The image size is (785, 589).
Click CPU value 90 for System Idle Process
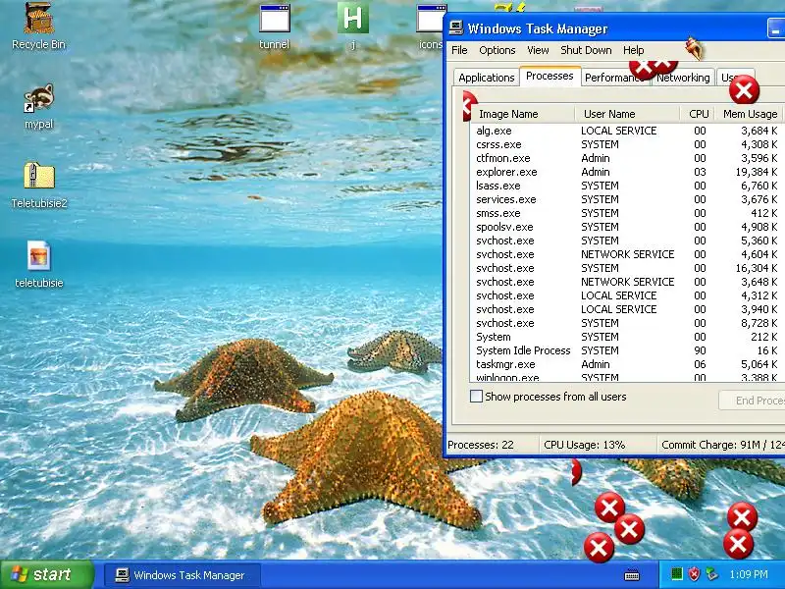coord(700,350)
